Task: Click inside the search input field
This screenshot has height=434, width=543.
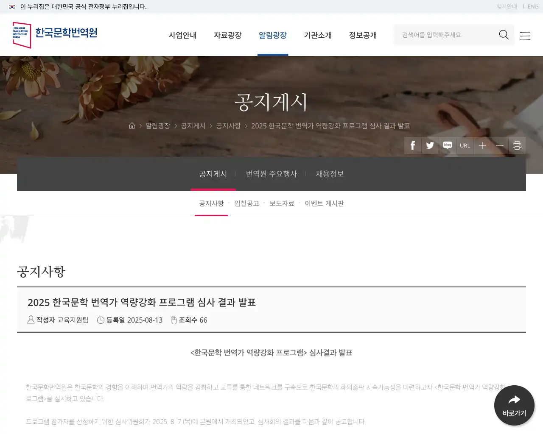Action: (x=441, y=35)
